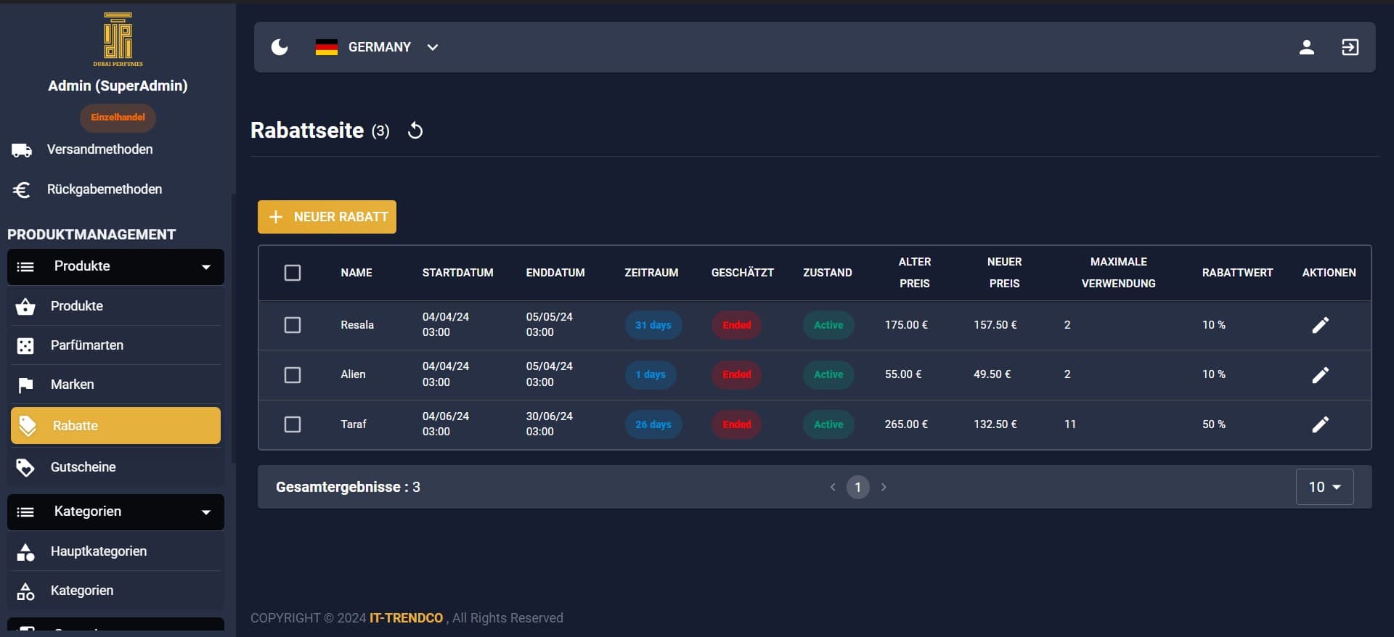Click the Neuer Rabatt button
The width and height of the screenshot is (1394, 637).
327,217
